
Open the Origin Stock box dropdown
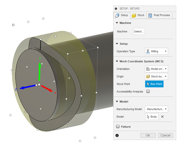coord(156,76)
